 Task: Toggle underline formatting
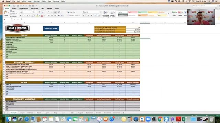point(27,16)
